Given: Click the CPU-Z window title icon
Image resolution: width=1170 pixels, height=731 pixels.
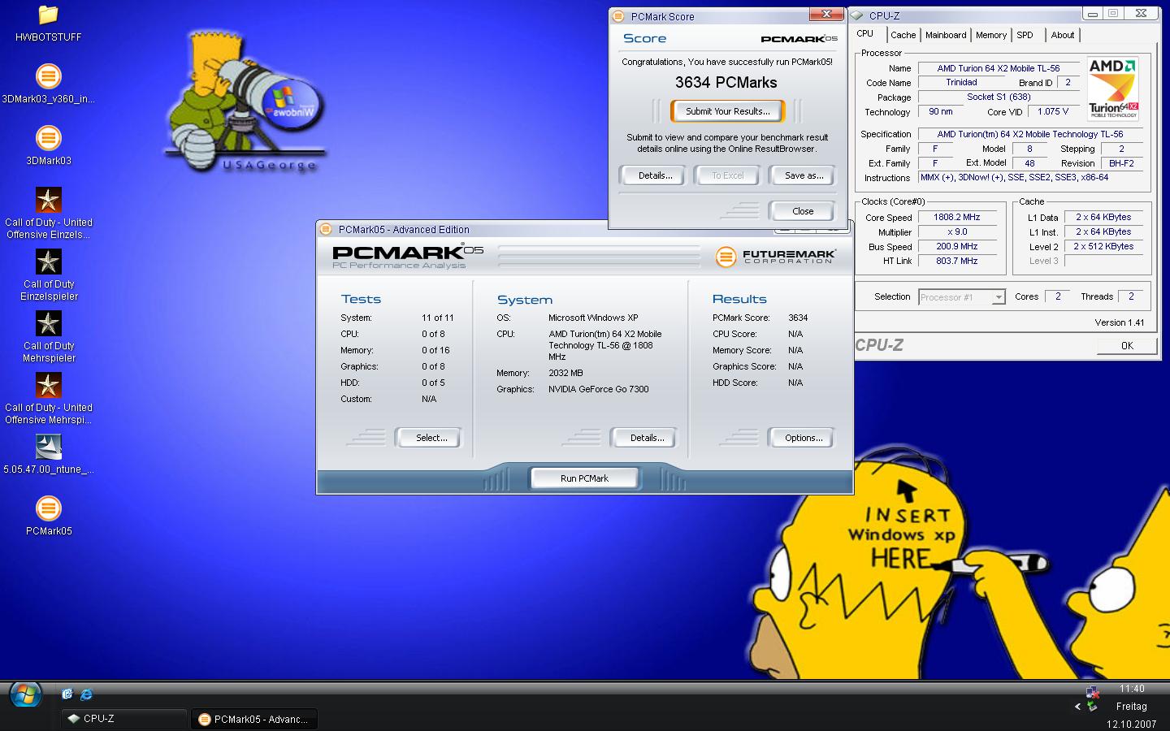Looking at the screenshot, I should (856, 15).
